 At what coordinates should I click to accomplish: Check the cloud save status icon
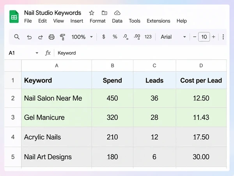tap(117, 13)
